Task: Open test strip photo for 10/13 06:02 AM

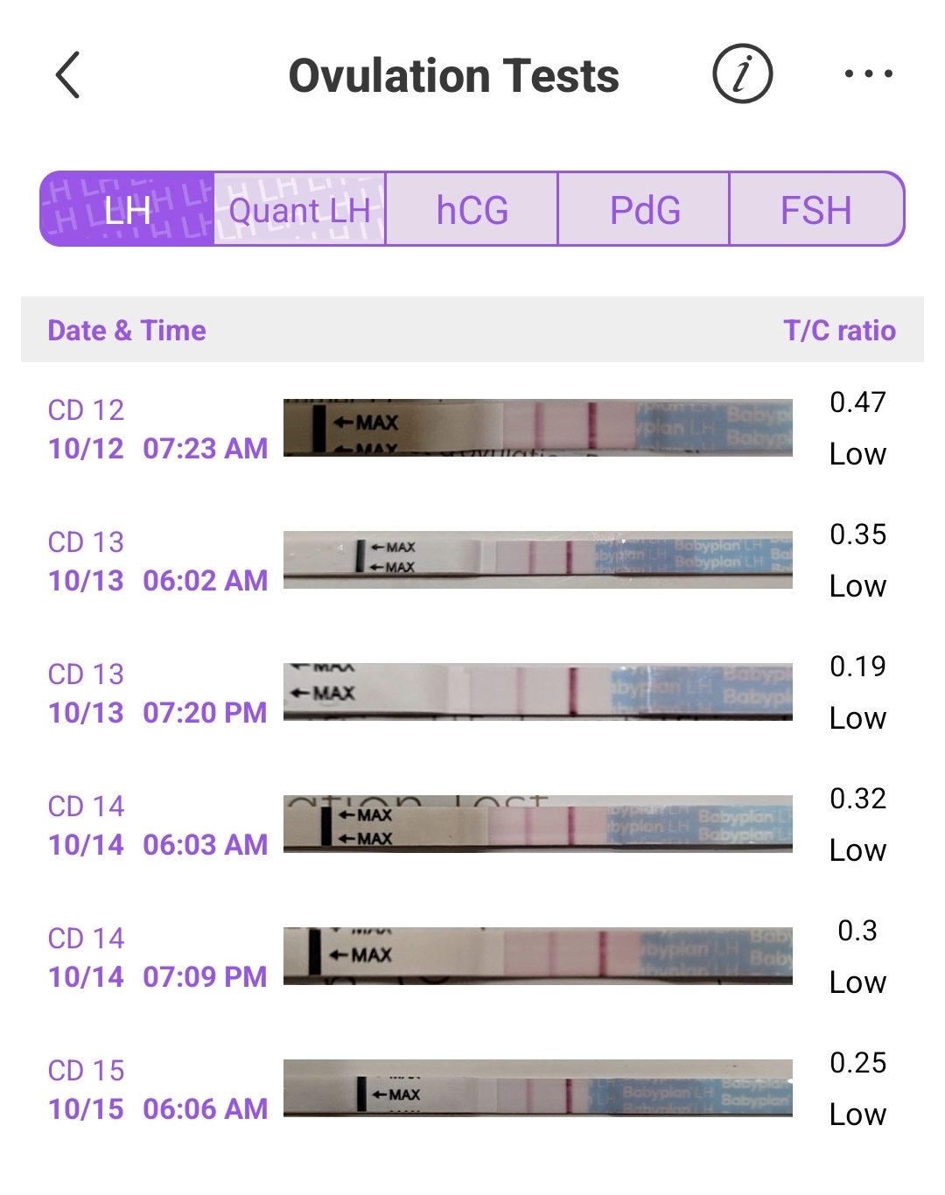Action: pos(537,560)
